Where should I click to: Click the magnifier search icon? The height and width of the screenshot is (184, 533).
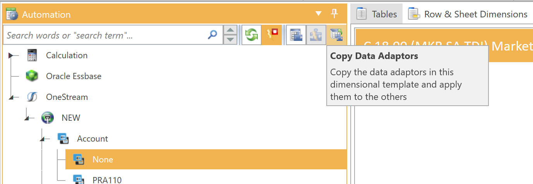coord(213,35)
